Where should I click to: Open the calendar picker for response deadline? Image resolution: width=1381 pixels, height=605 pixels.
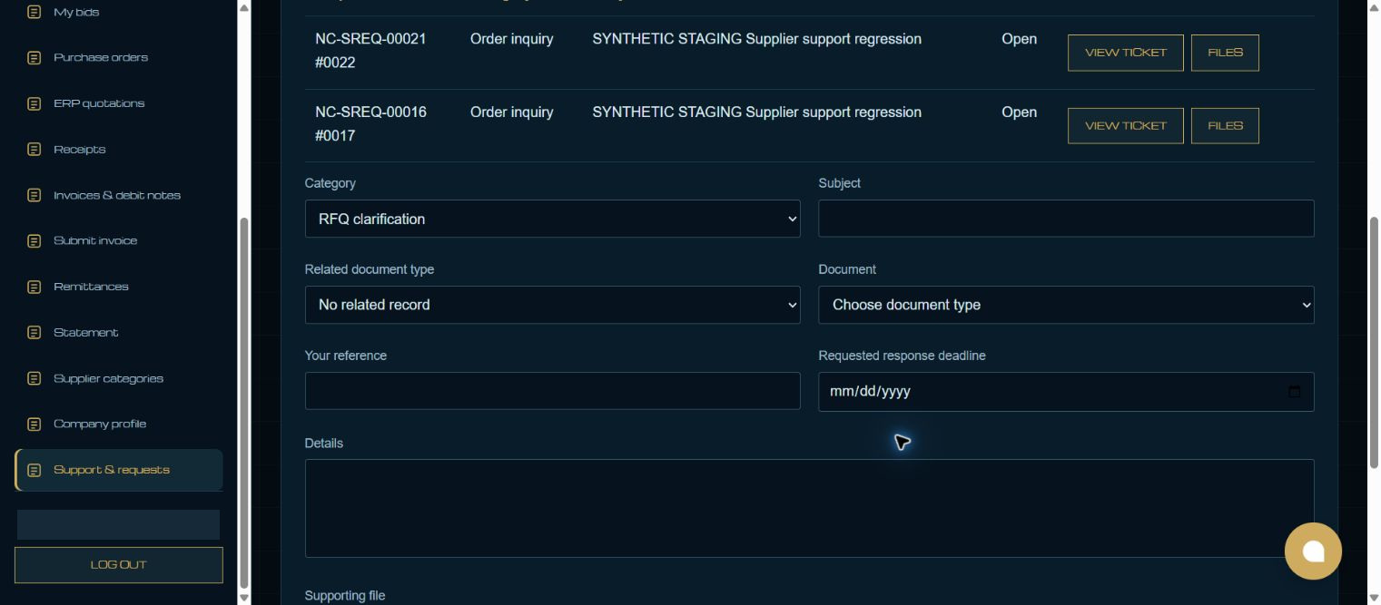tap(1294, 392)
